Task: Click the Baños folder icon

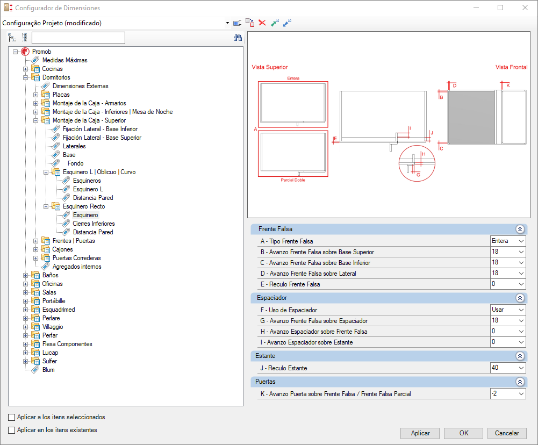Action: 35,275
